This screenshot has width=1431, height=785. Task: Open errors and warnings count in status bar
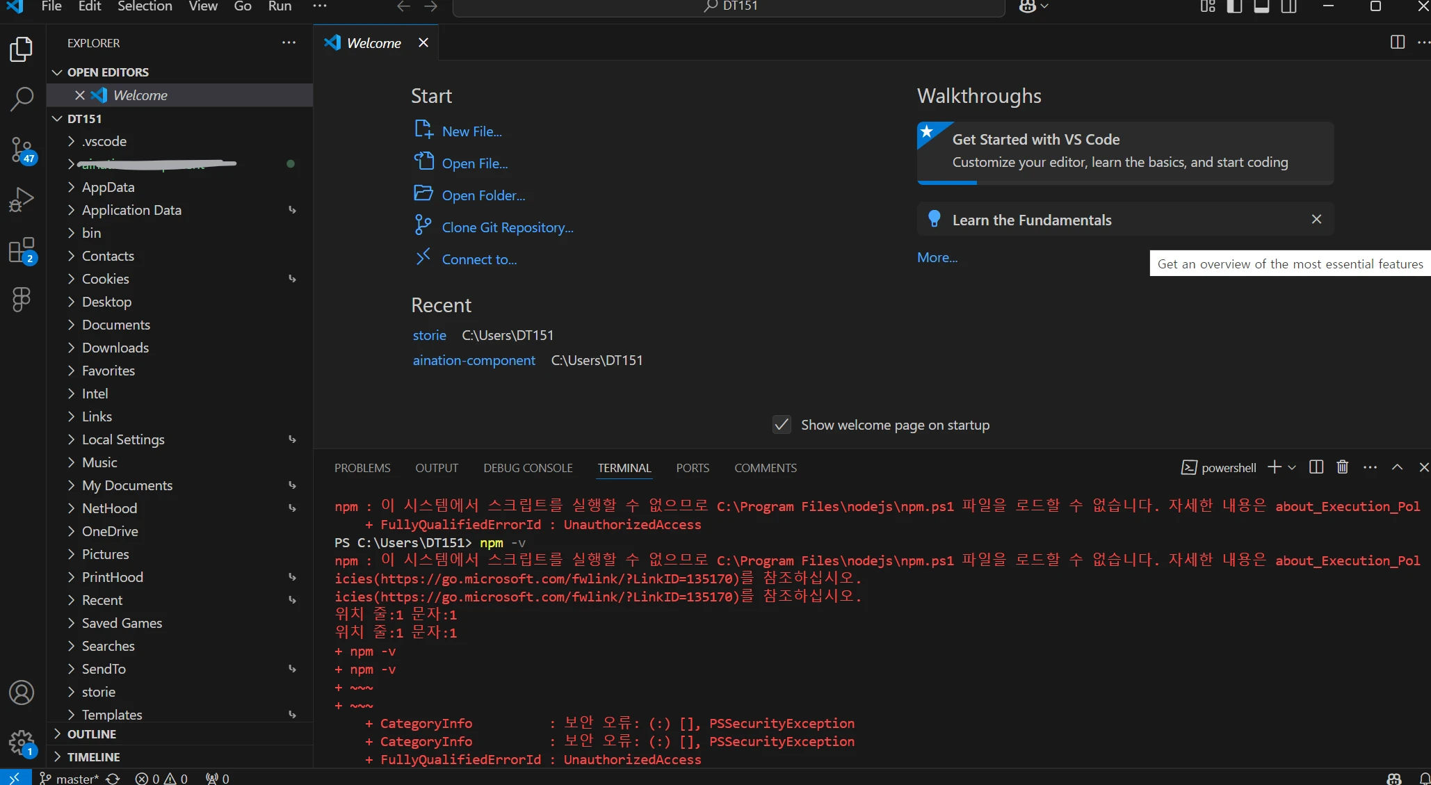[x=161, y=779]
